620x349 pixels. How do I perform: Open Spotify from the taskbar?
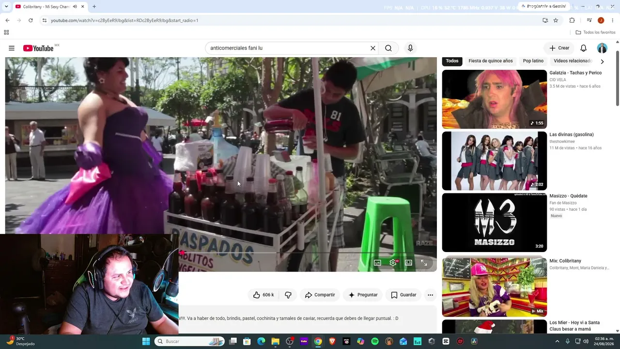[375, 341]
